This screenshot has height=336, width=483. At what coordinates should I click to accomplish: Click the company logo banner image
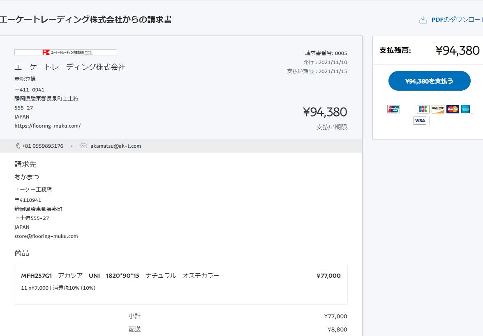point(66,52)
